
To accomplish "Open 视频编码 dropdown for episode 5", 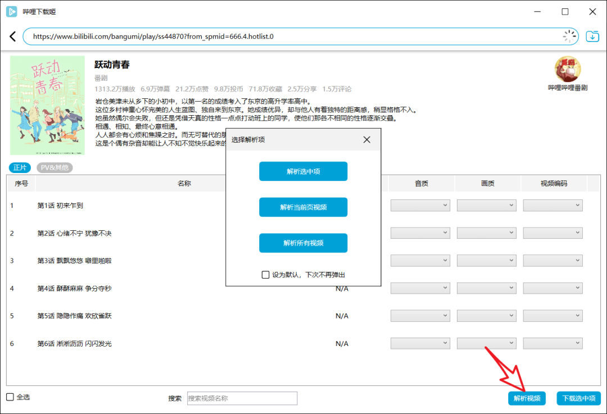I will pos(553,316).
